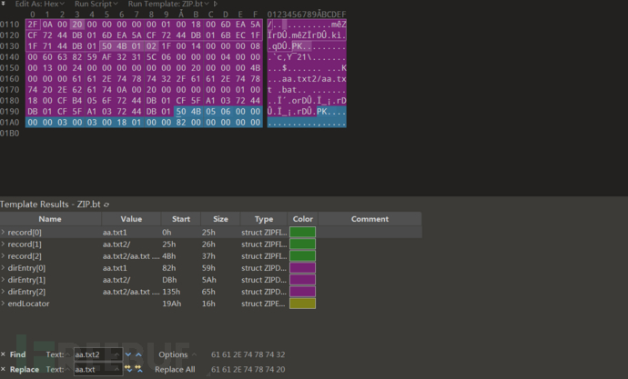
Task: Expand the record[0] tree row
Action: [4, 233]
